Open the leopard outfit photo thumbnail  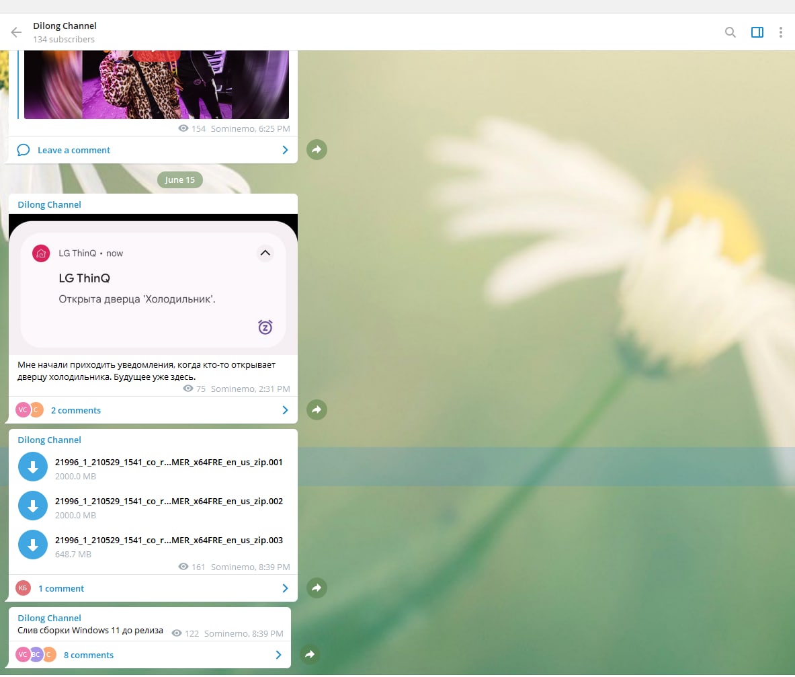[156, 84]
